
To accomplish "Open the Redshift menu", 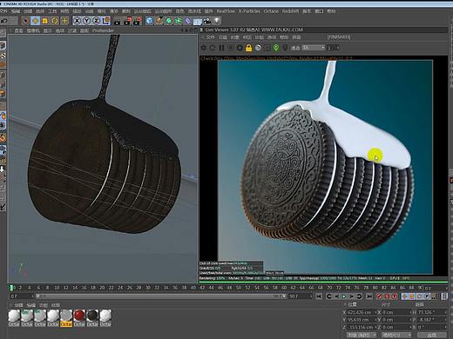I will (x=290, y=11).
